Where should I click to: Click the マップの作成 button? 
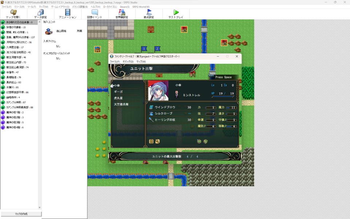[x=21, y=214]
